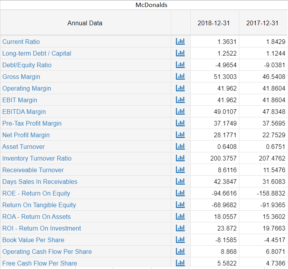Open chart icon for Long-term Debt / Capital

click(180, 53)
